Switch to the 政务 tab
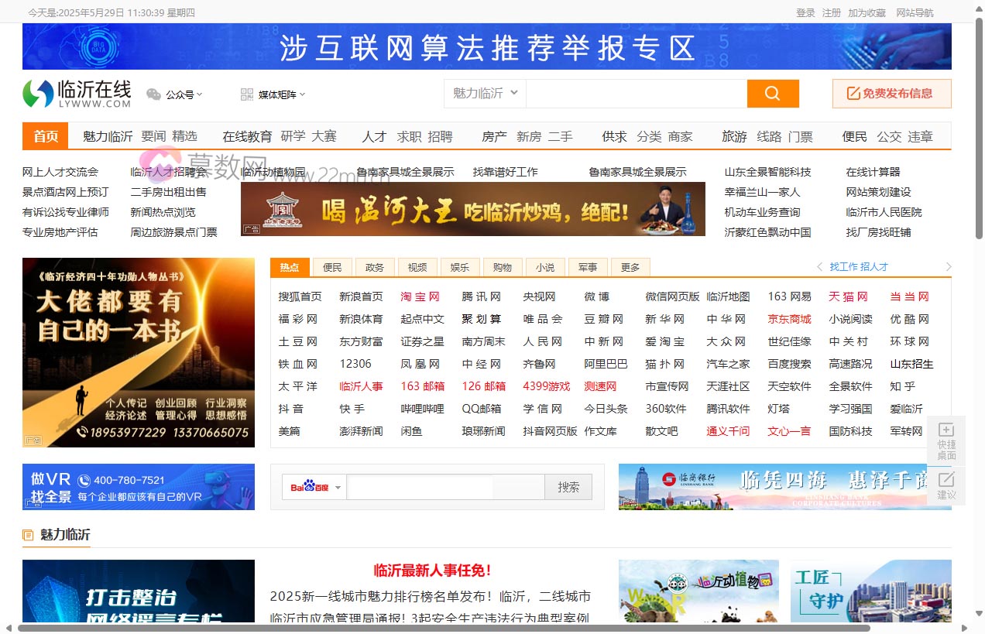The image size is (985, 634). pyautogui.click(x=375, y=267)
